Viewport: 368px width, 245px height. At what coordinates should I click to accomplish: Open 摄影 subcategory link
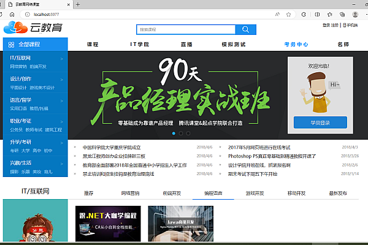(x=14, y=172)
